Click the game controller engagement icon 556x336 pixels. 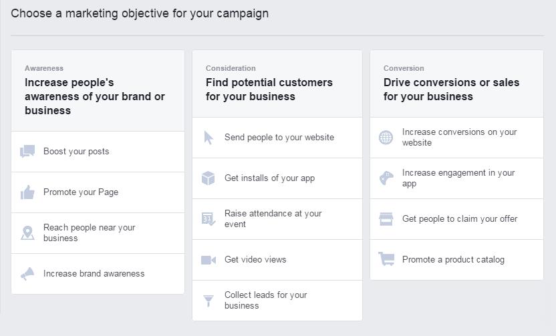386,178
